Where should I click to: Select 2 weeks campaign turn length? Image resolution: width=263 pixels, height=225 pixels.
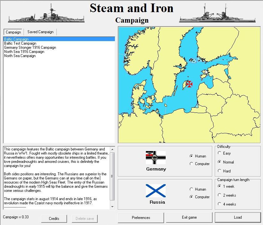[x=220, y=195]
